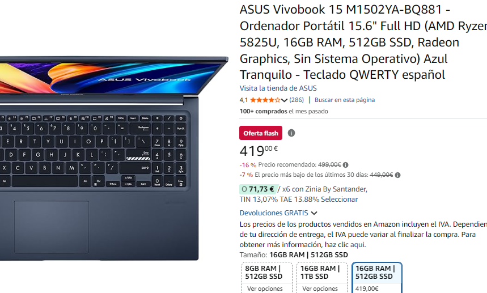Click the 286 reviews count link

tap(297, 100)
